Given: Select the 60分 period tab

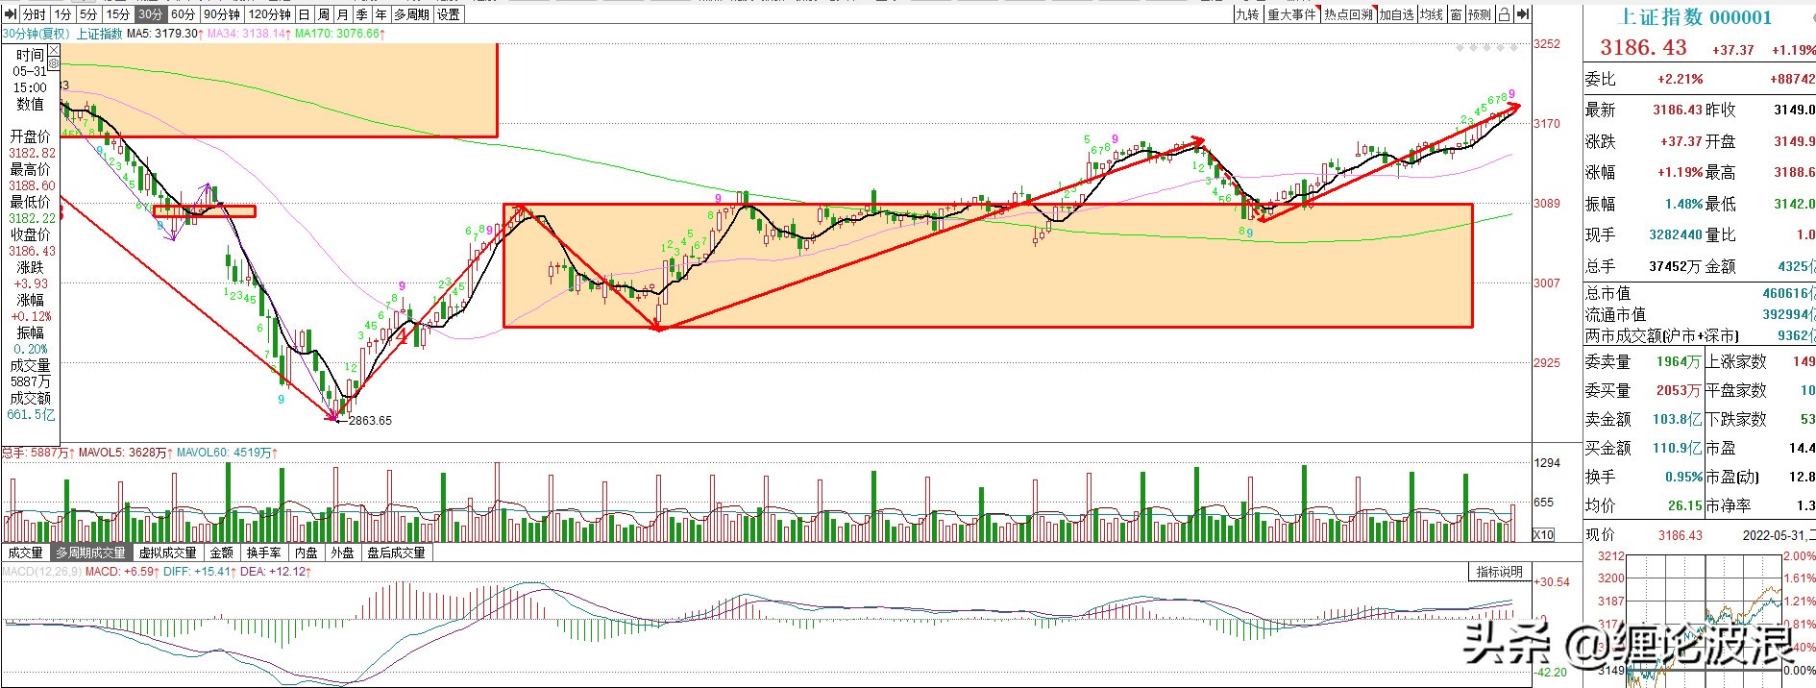Looking at the screenshot, I should [x=183, y=14].
